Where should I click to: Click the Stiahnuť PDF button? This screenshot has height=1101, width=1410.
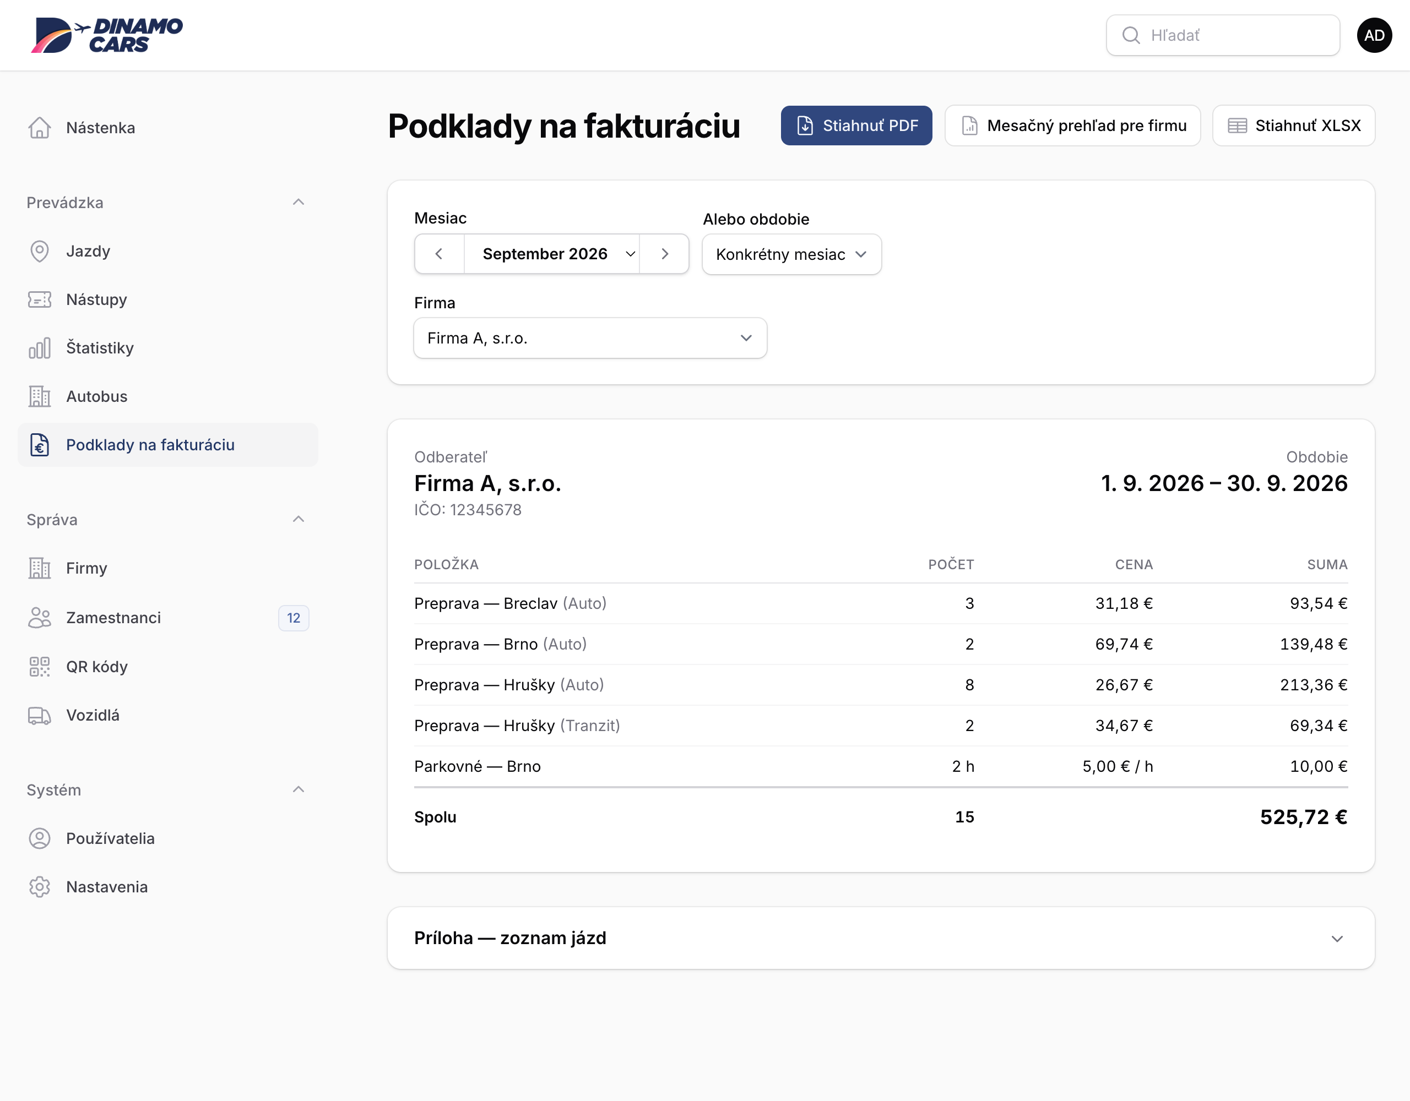point(856,126)
